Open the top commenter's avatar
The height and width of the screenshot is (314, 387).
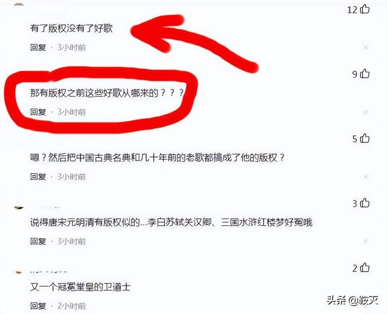tap(19, 4)
